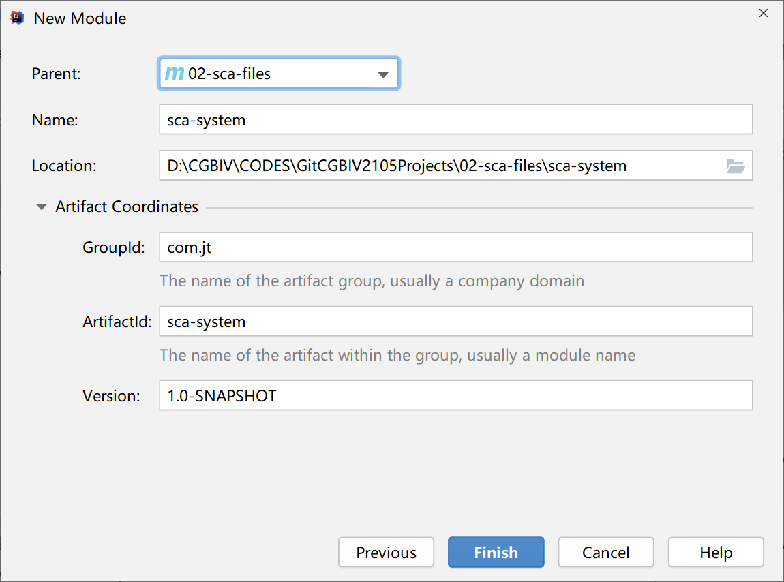Open the Parent dropdown arrow

tap(383, 74)
